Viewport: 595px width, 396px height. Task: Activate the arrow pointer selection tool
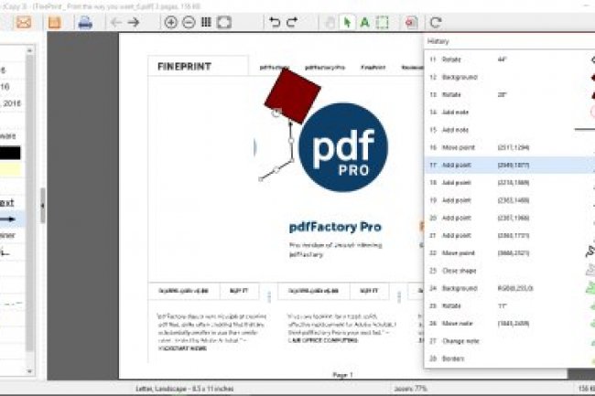pyautogui.click(x=347, y=22)
